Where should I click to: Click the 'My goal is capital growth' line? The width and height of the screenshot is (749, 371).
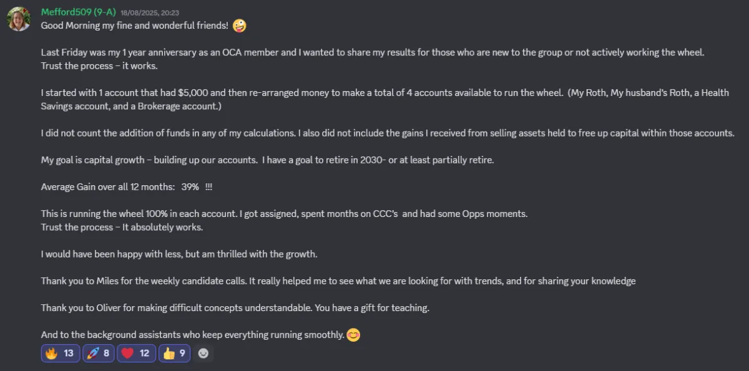coord(267,160)
